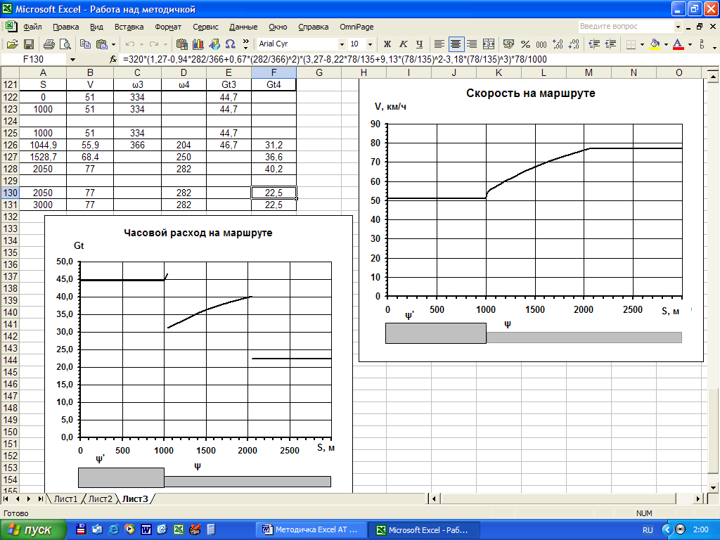
Task: Expand the font name Arial Cyr dropdown
Action: (x=342, y=44)
